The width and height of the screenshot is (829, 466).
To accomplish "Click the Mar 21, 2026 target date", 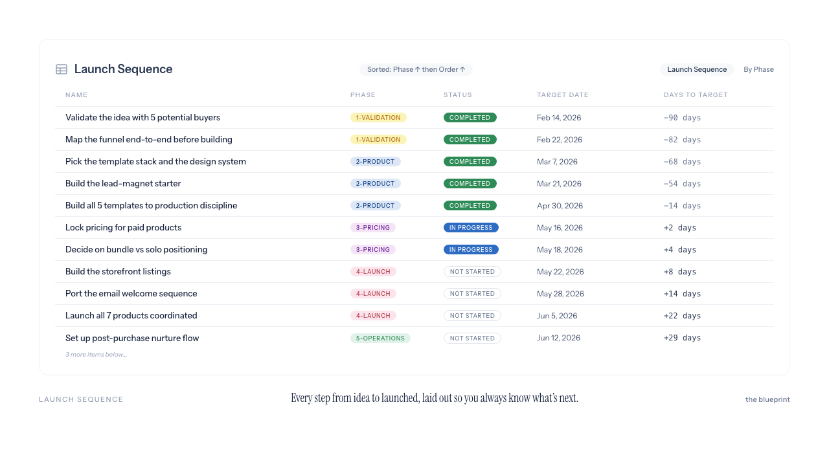I will (x=559, y=184).
